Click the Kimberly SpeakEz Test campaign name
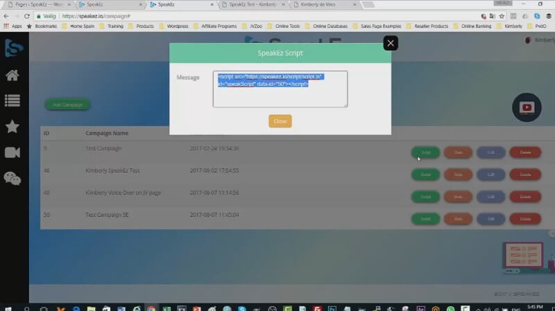Screen dimensions: 555x311 (x=112, y=170)
